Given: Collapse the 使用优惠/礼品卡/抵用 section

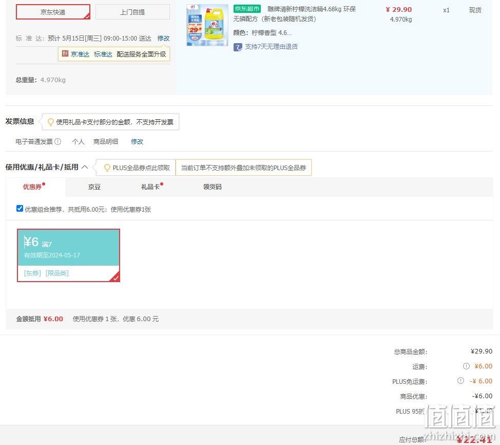Looking at the screenshot, I should point(85,167).
